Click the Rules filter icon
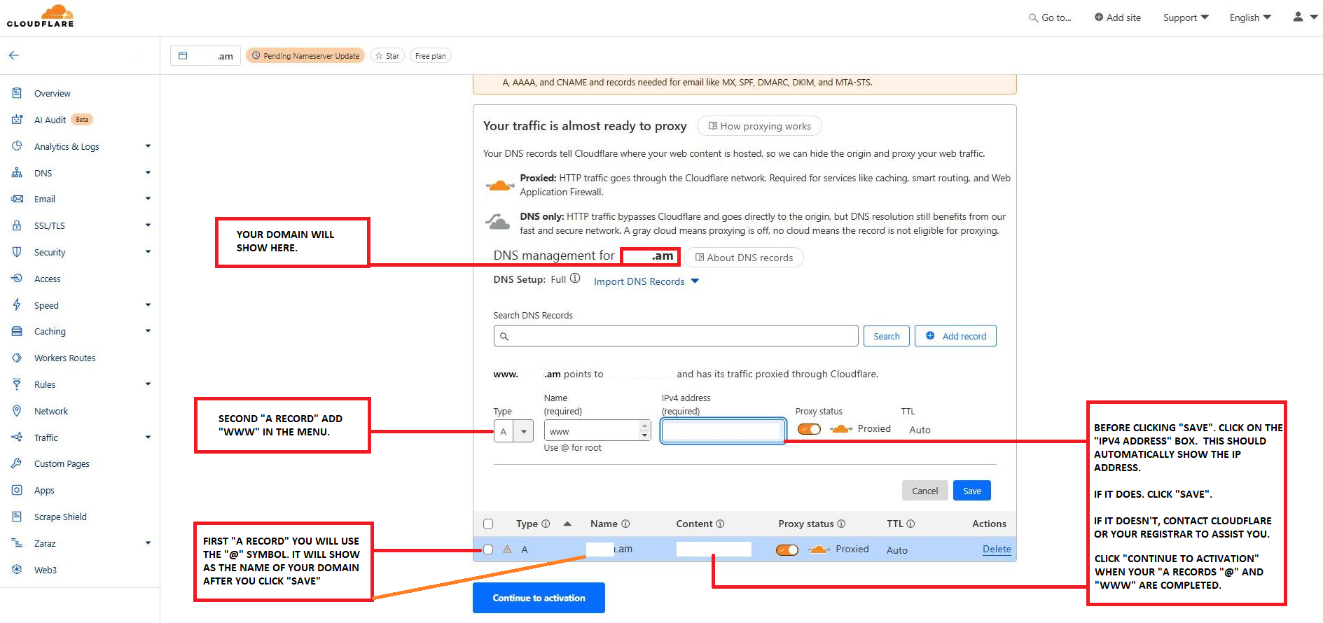Screen dimensions: 1323x623 click(x=17, y=384)
